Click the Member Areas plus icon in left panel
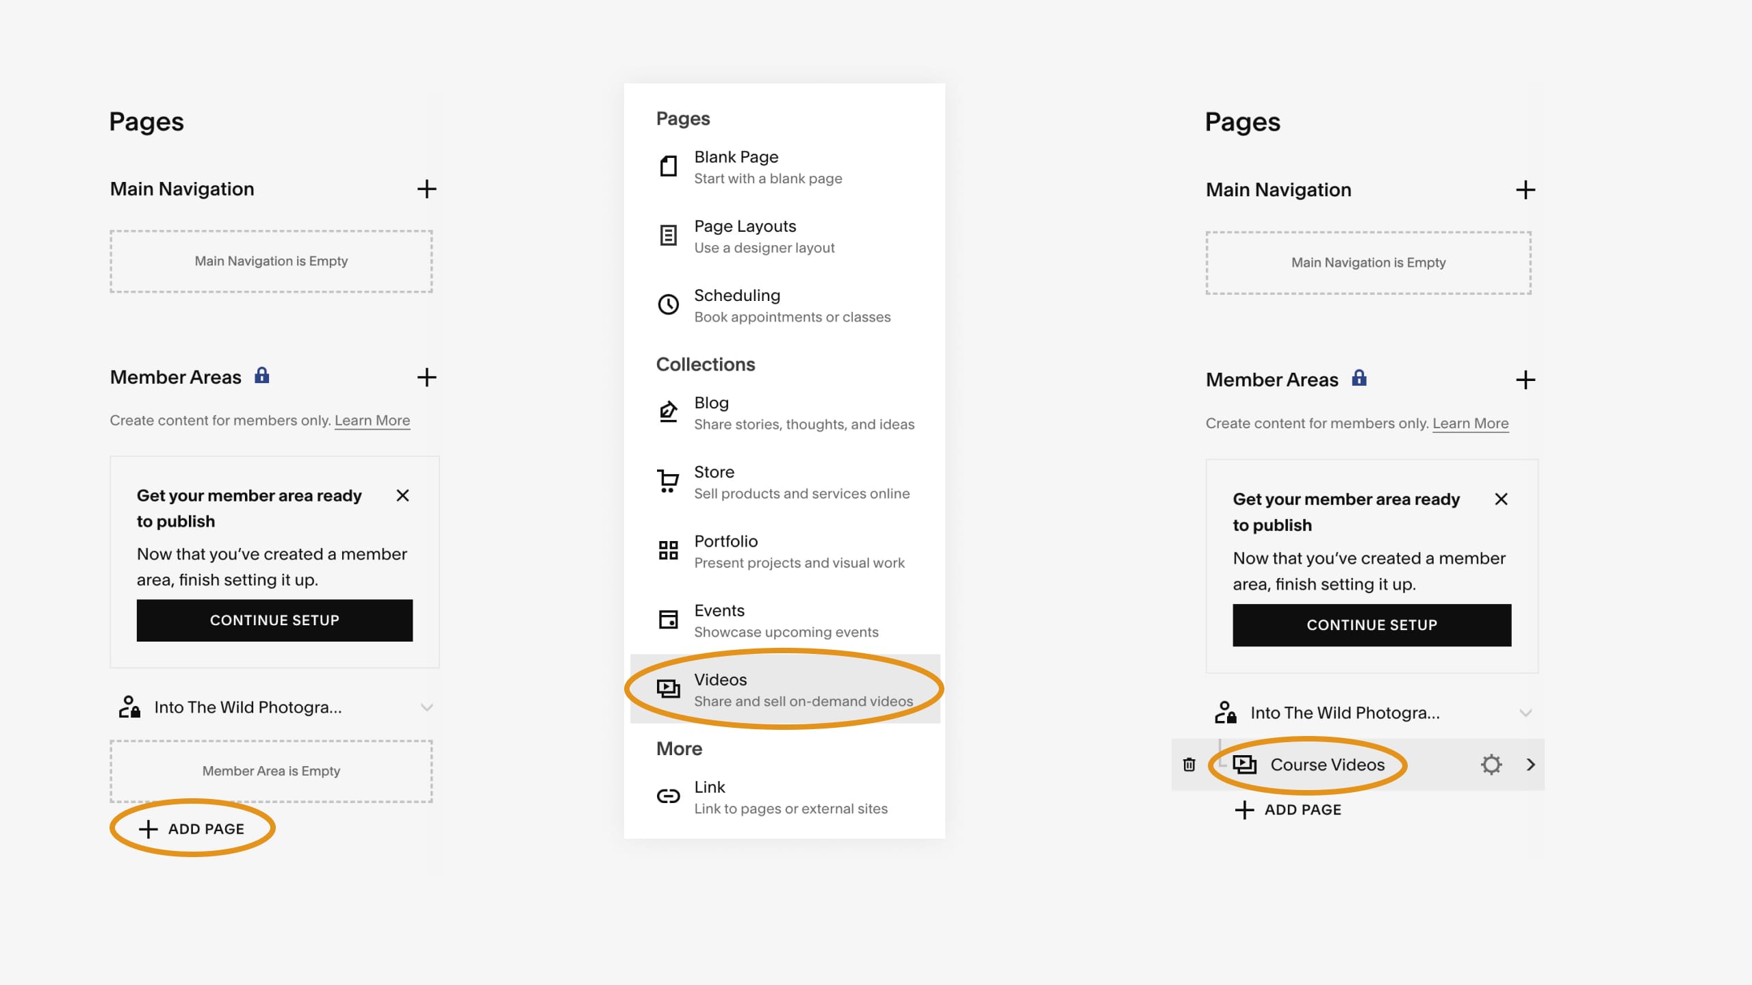 (x=426, y=377)
